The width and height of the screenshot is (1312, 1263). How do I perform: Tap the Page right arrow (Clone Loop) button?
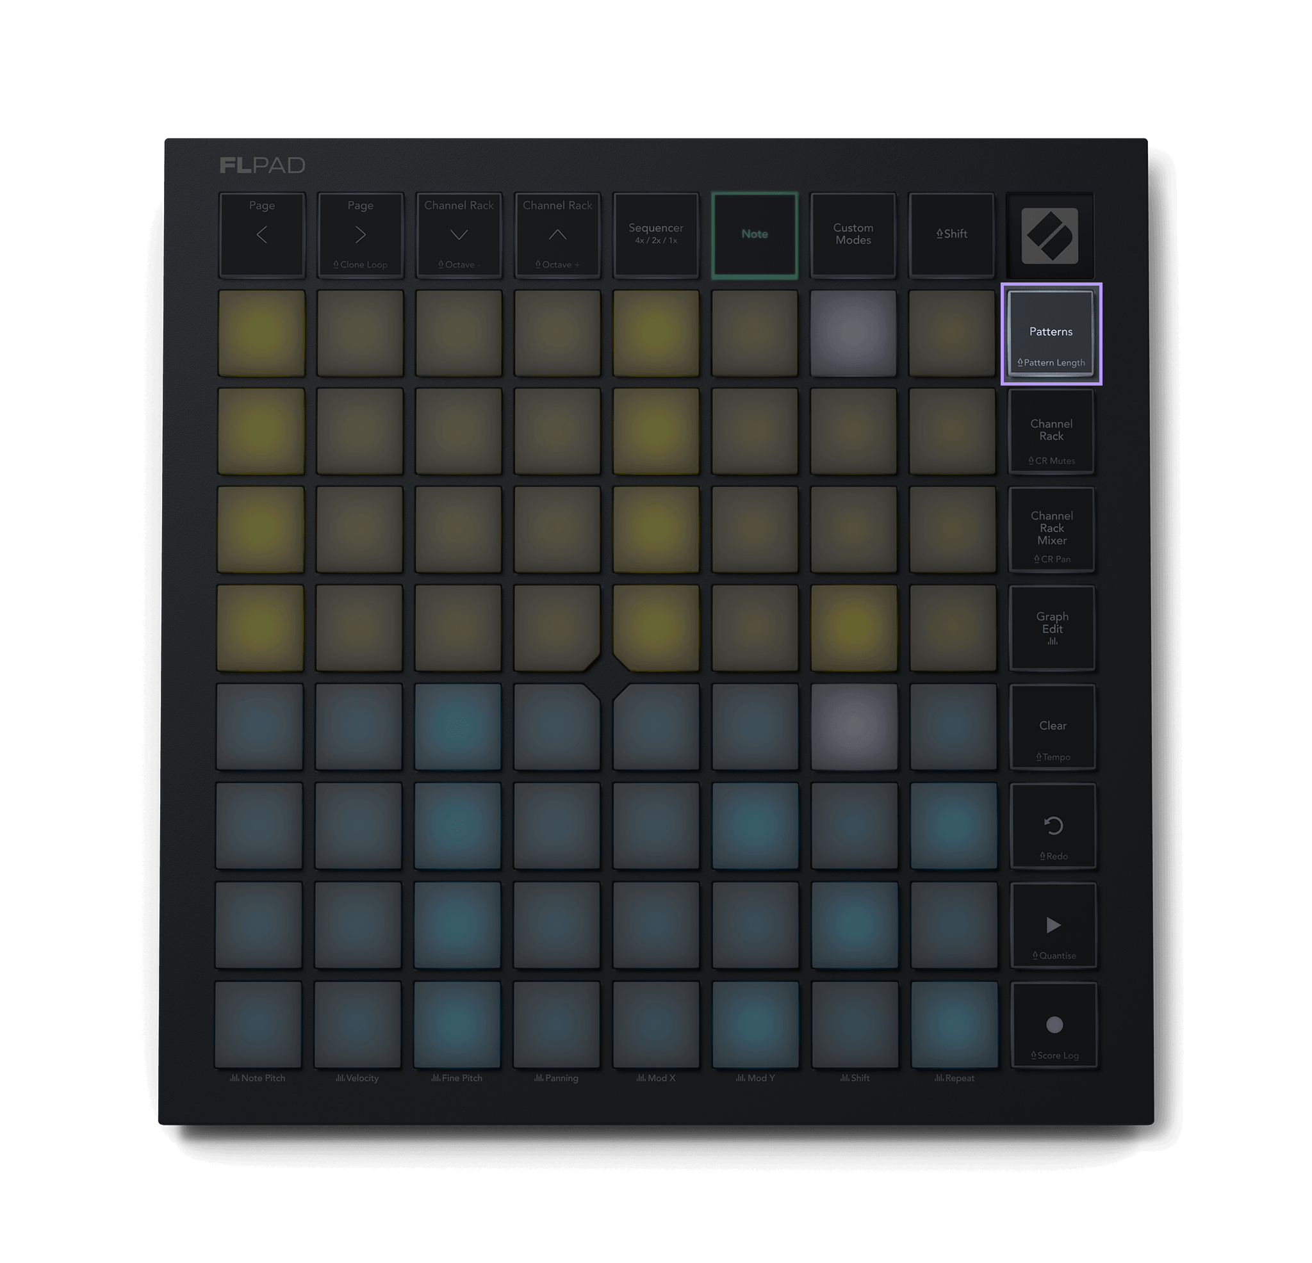(360, 235)
